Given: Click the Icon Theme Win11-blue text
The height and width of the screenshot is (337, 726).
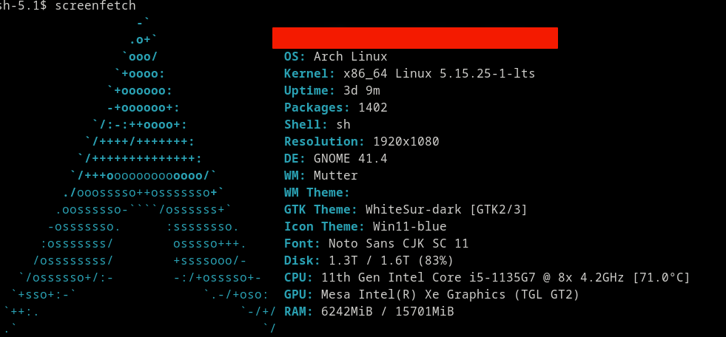Looking at the screenshot, I should (x=410, y=227).
